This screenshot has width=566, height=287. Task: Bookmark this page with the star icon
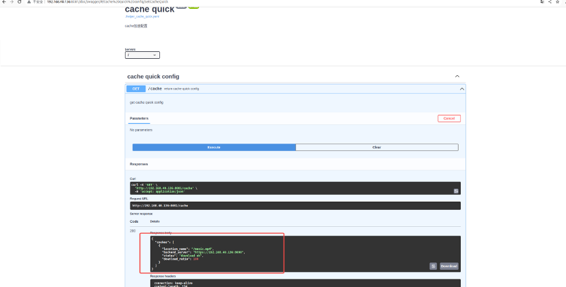[557, 2]
